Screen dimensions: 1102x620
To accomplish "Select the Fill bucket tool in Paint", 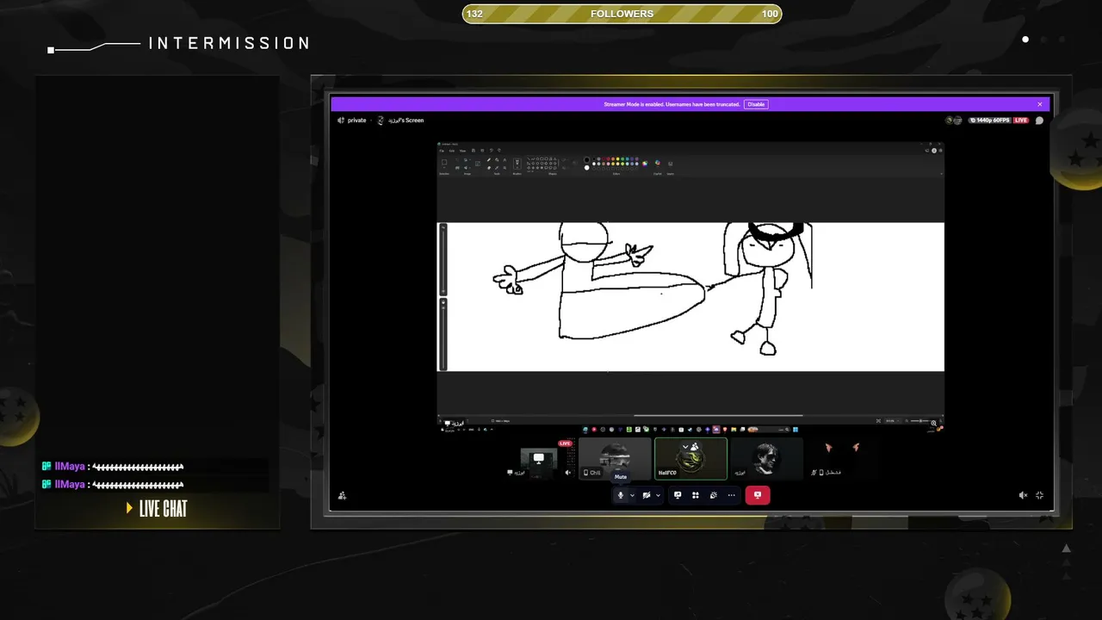I will [x=497, y=159].
